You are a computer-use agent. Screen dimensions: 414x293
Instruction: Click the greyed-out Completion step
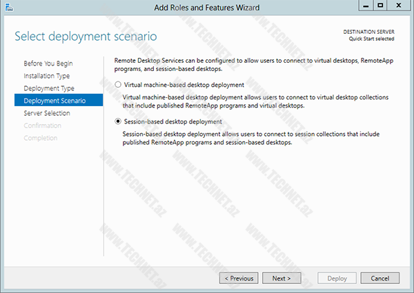click(x=40, y=138)
